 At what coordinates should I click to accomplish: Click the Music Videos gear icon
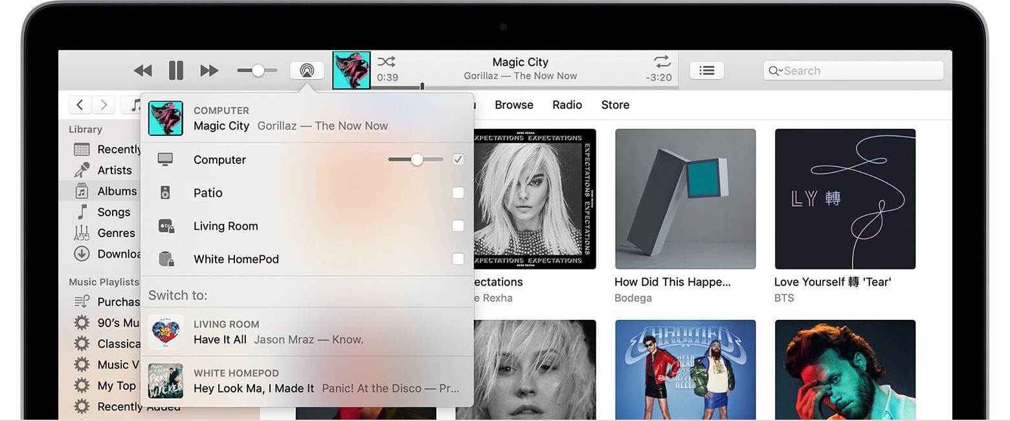tap(82, 365)
